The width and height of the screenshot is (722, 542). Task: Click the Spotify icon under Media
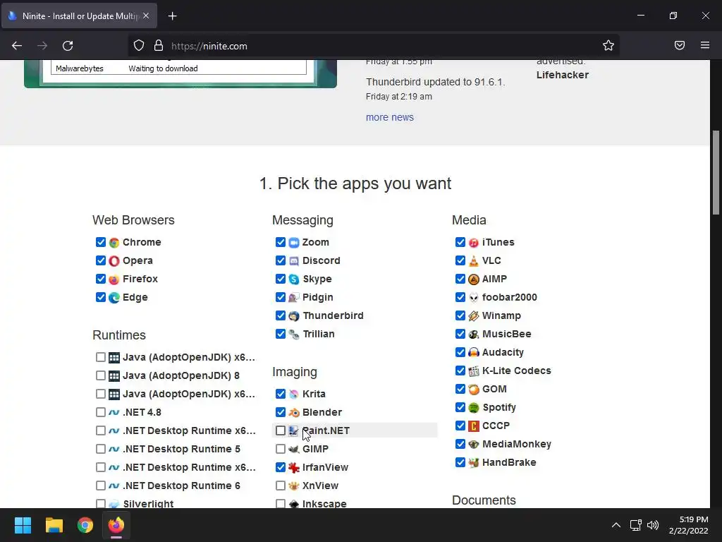(474, 408)
